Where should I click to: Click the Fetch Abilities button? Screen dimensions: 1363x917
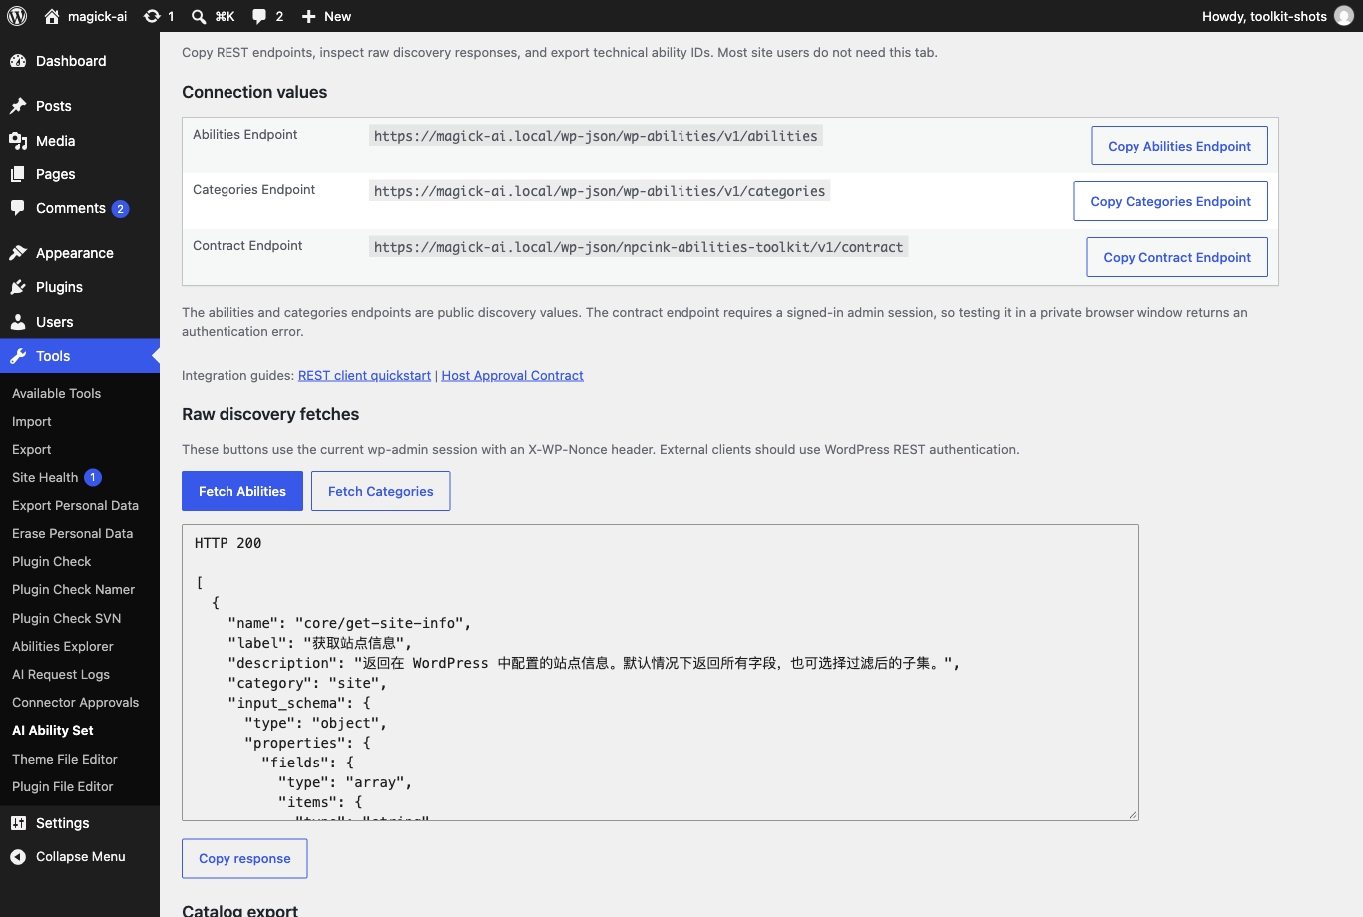click(x=242, y=491)
